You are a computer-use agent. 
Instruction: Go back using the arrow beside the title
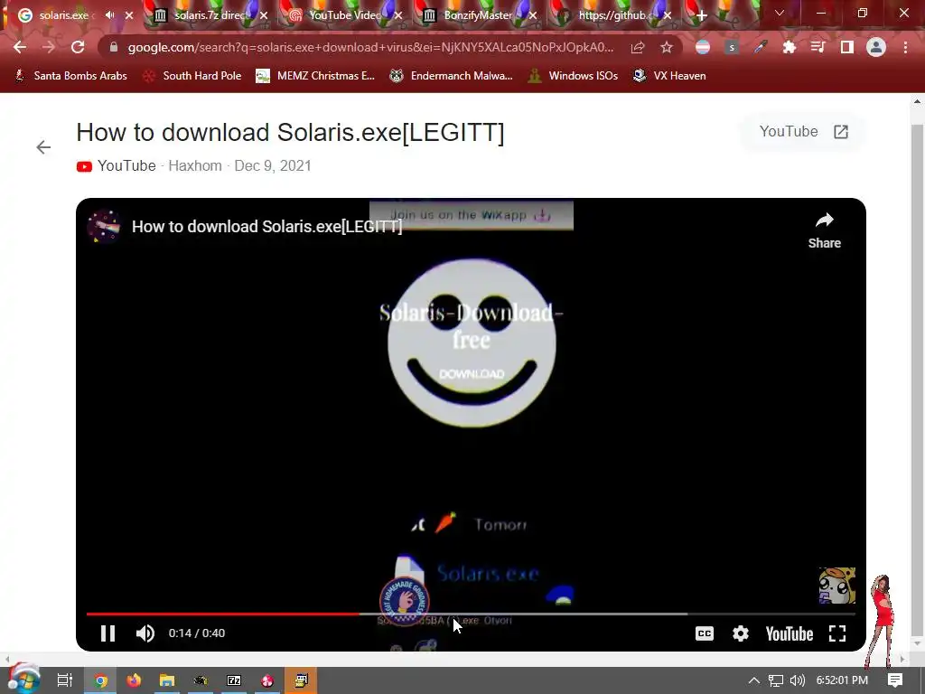click(43, 147)
